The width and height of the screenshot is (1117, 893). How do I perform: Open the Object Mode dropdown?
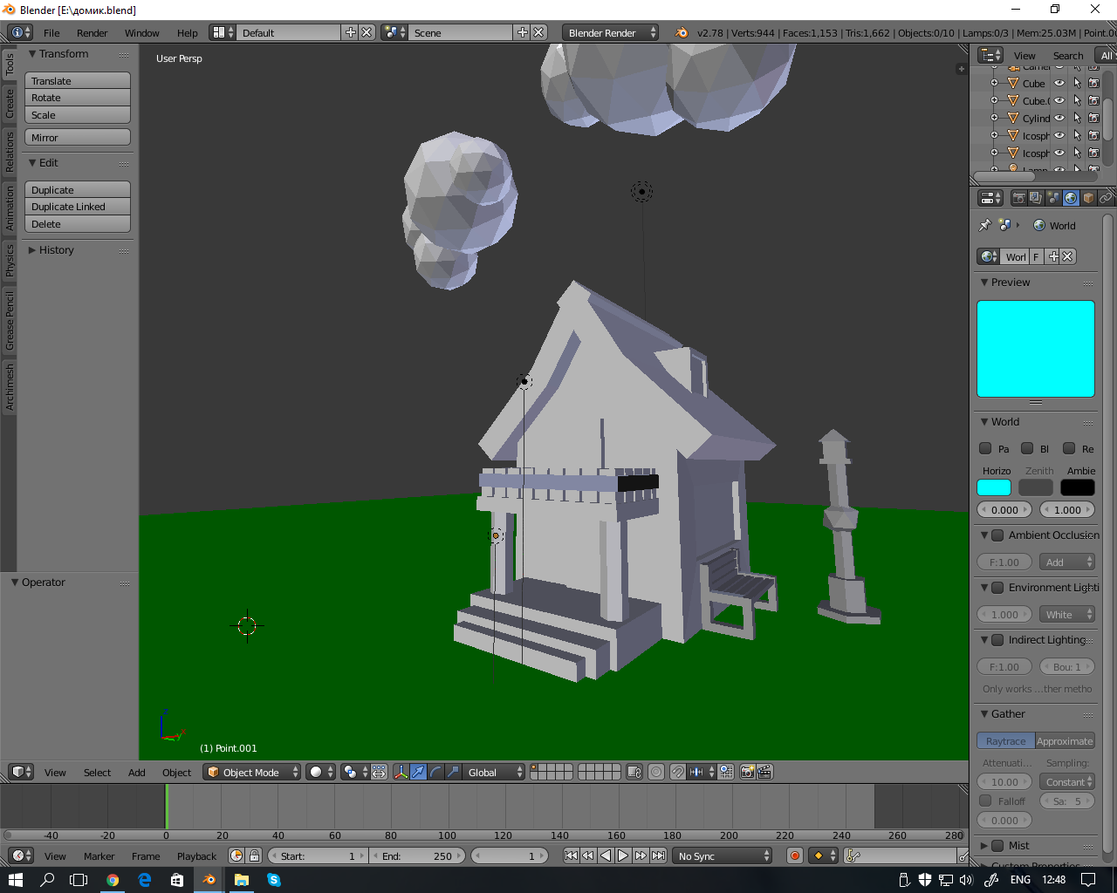[251, 772]
